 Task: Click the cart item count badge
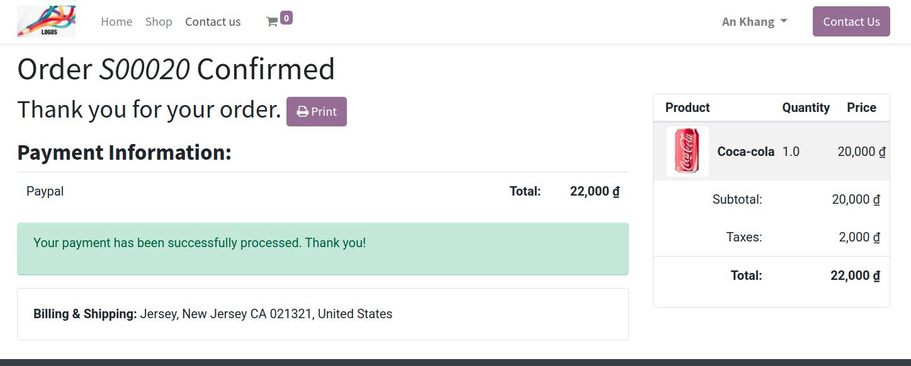pos(286,18)
